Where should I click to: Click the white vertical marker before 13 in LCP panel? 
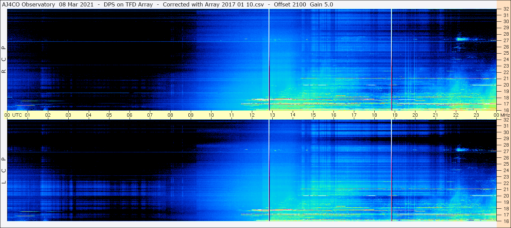point(269,170)
